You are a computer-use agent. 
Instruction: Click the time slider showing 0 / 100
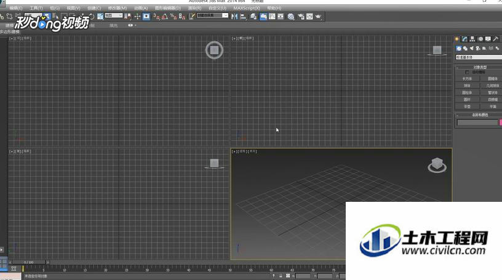29,262
